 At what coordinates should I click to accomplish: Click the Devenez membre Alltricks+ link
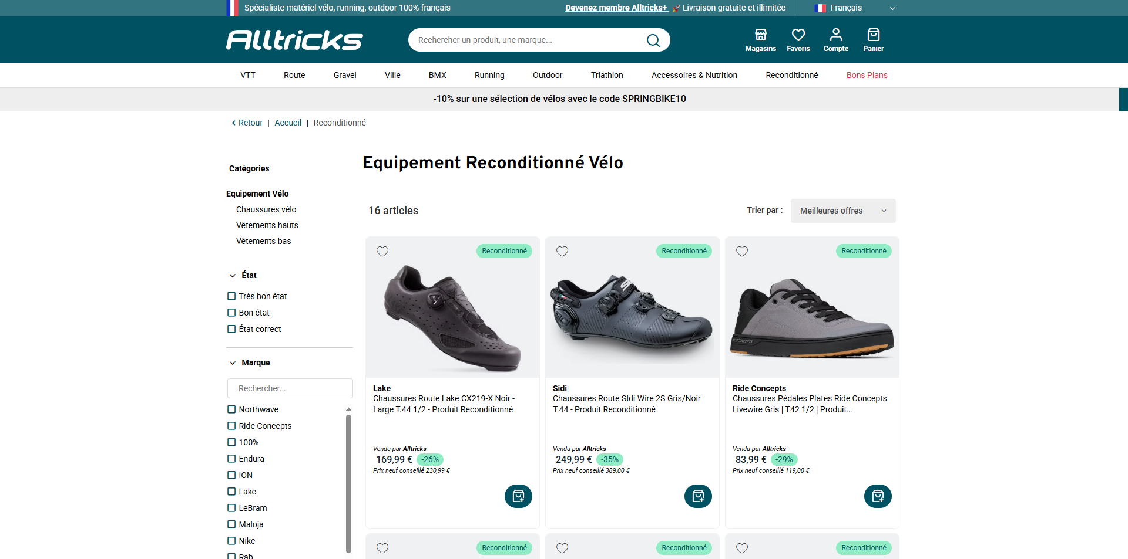click(x=616, y=8)
